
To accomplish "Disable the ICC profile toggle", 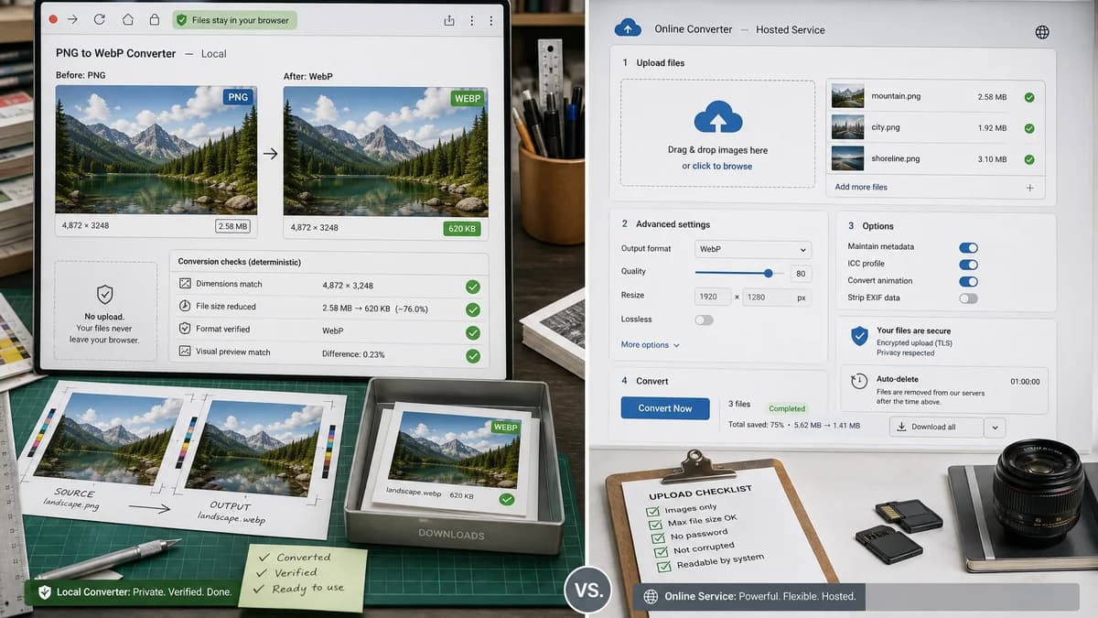I will coord(968,265).
